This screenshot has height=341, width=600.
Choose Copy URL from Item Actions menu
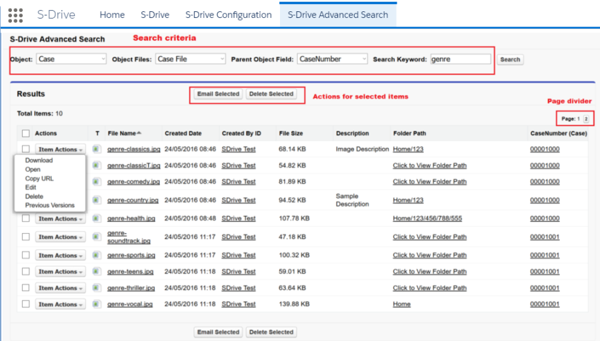coord(39,178)
